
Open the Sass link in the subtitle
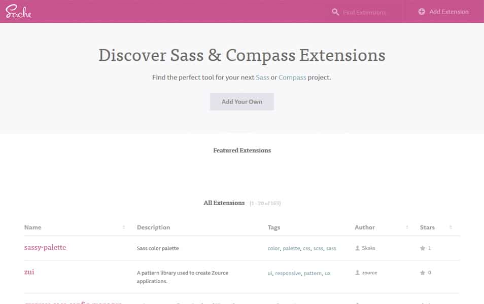[263, 77]
